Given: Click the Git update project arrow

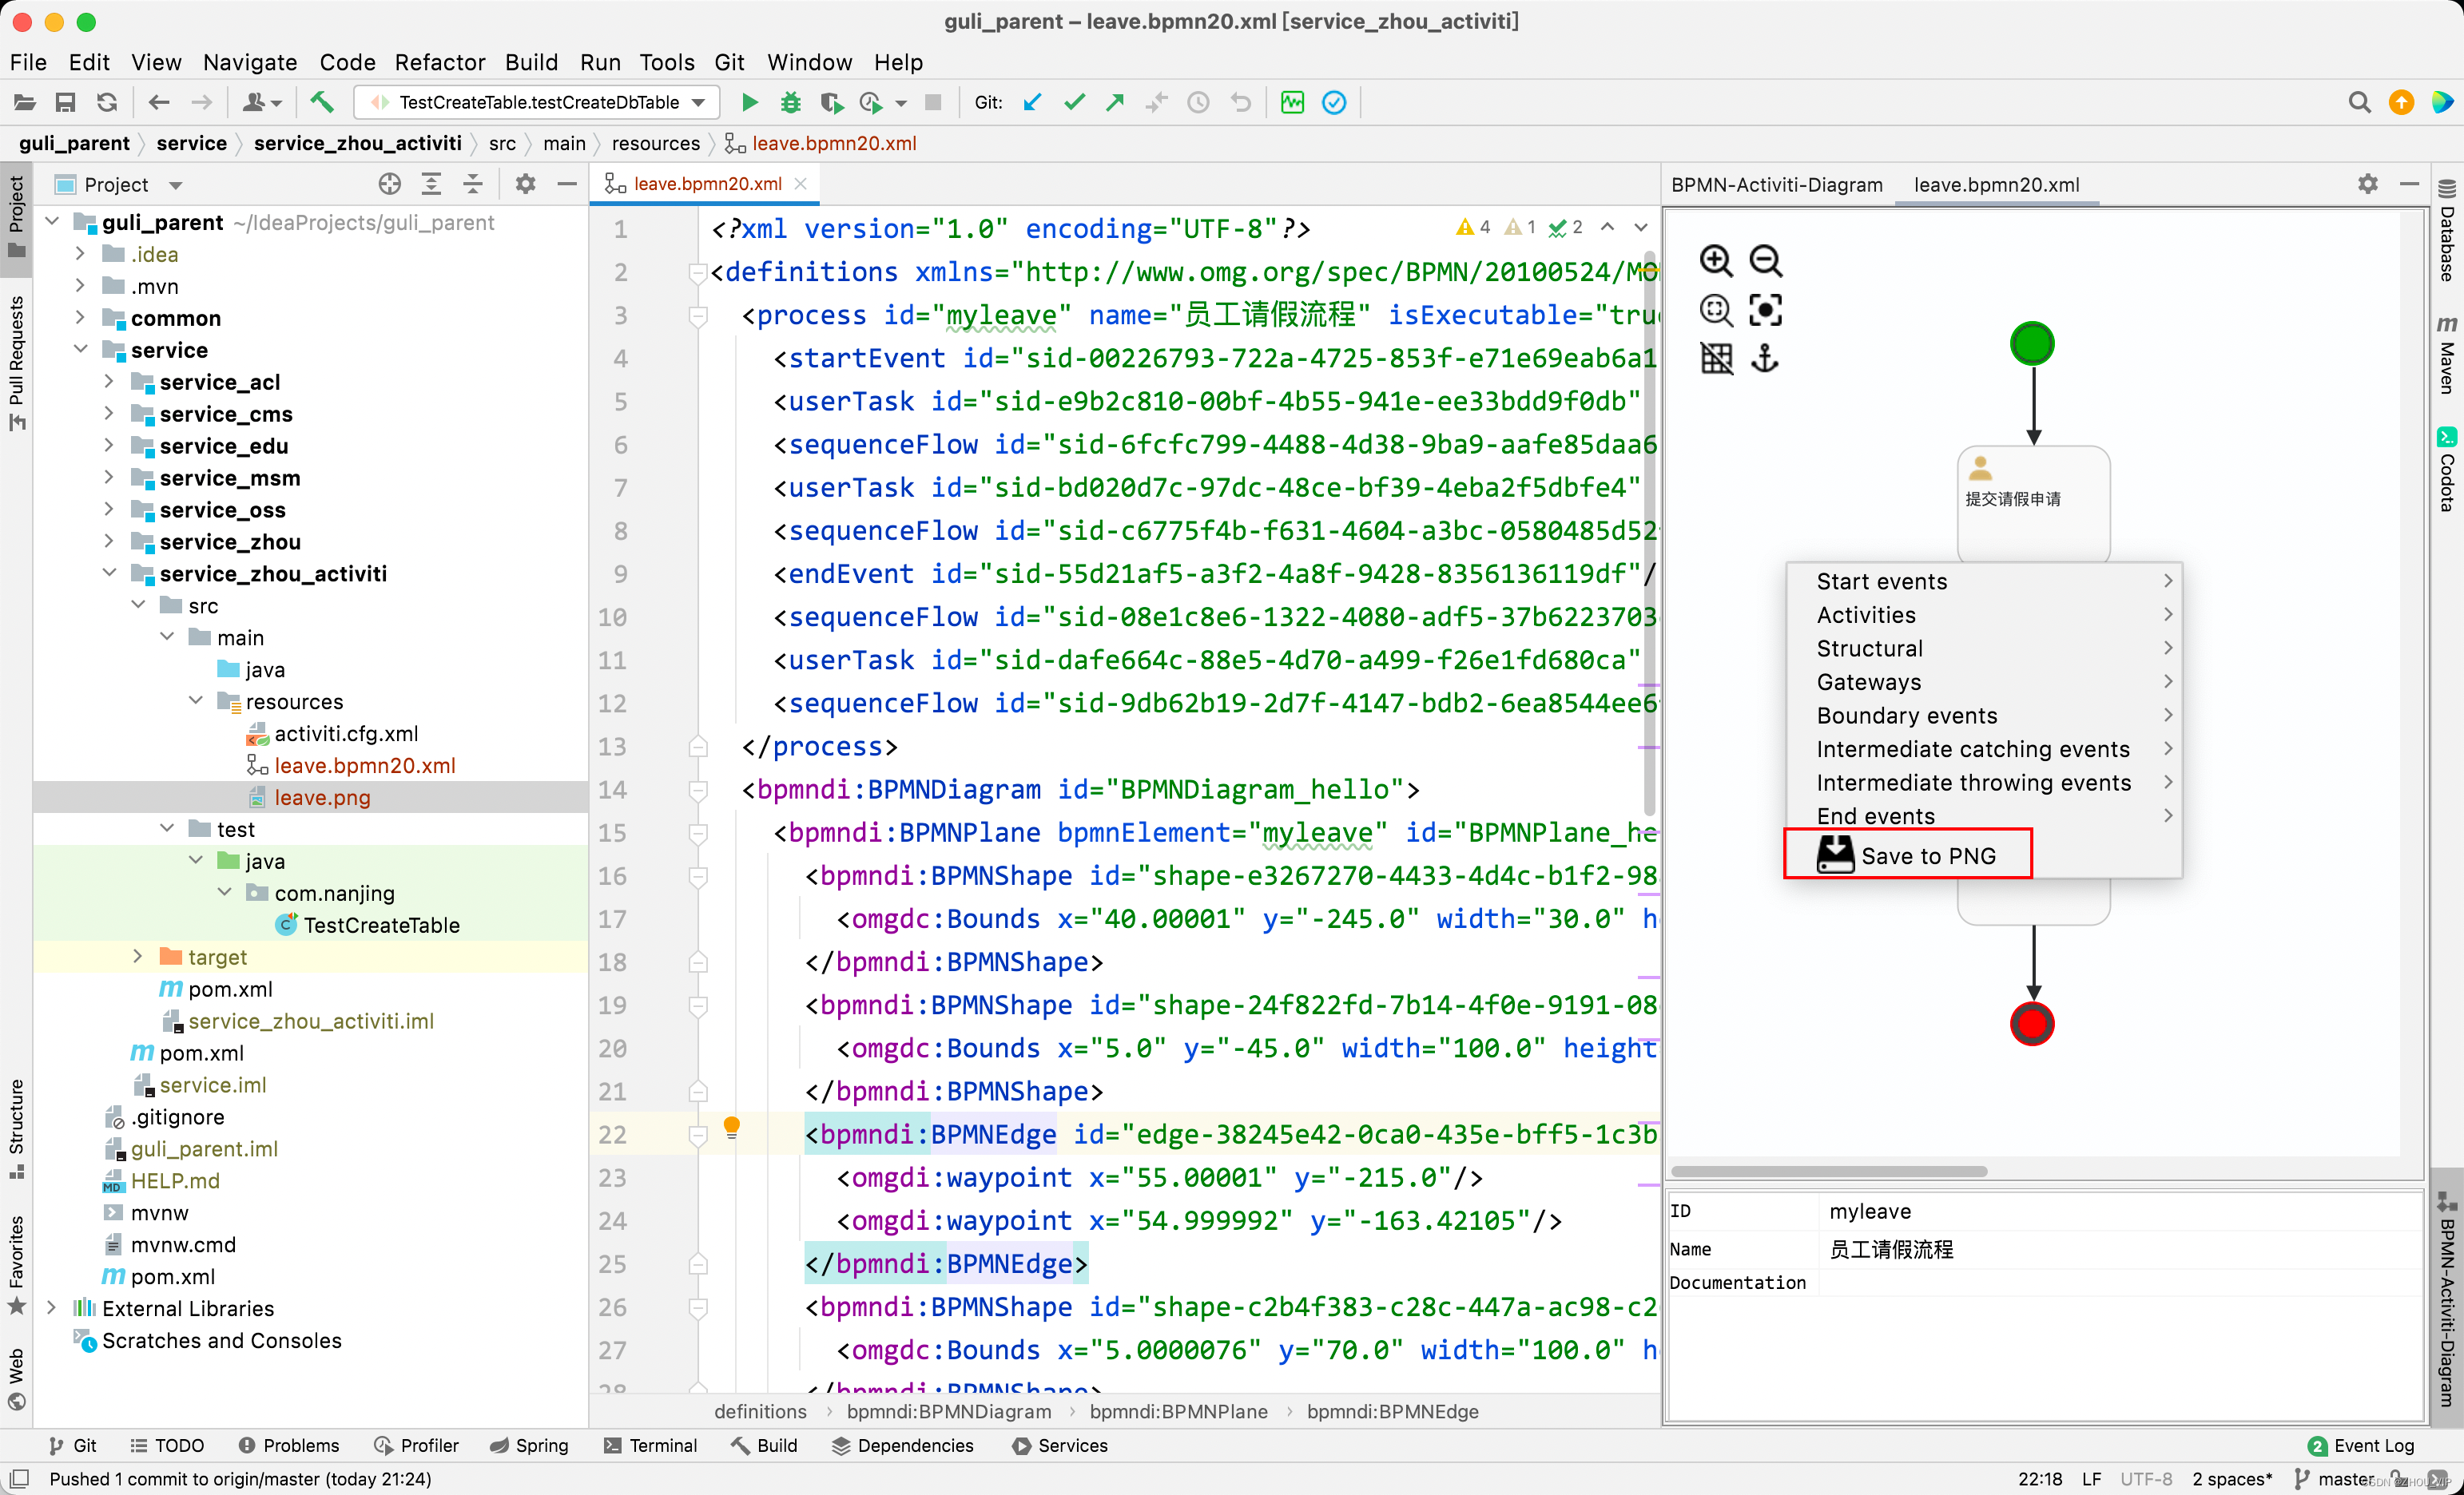Looking at the screenshot, I should coord(1032,102).
